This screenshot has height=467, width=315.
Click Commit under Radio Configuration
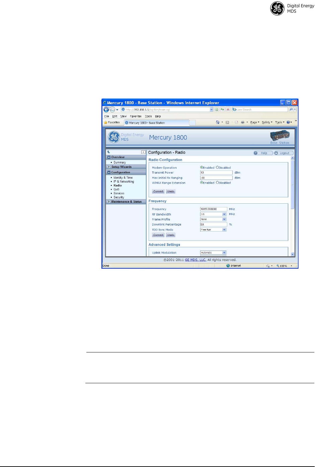[x=158, y=192]
